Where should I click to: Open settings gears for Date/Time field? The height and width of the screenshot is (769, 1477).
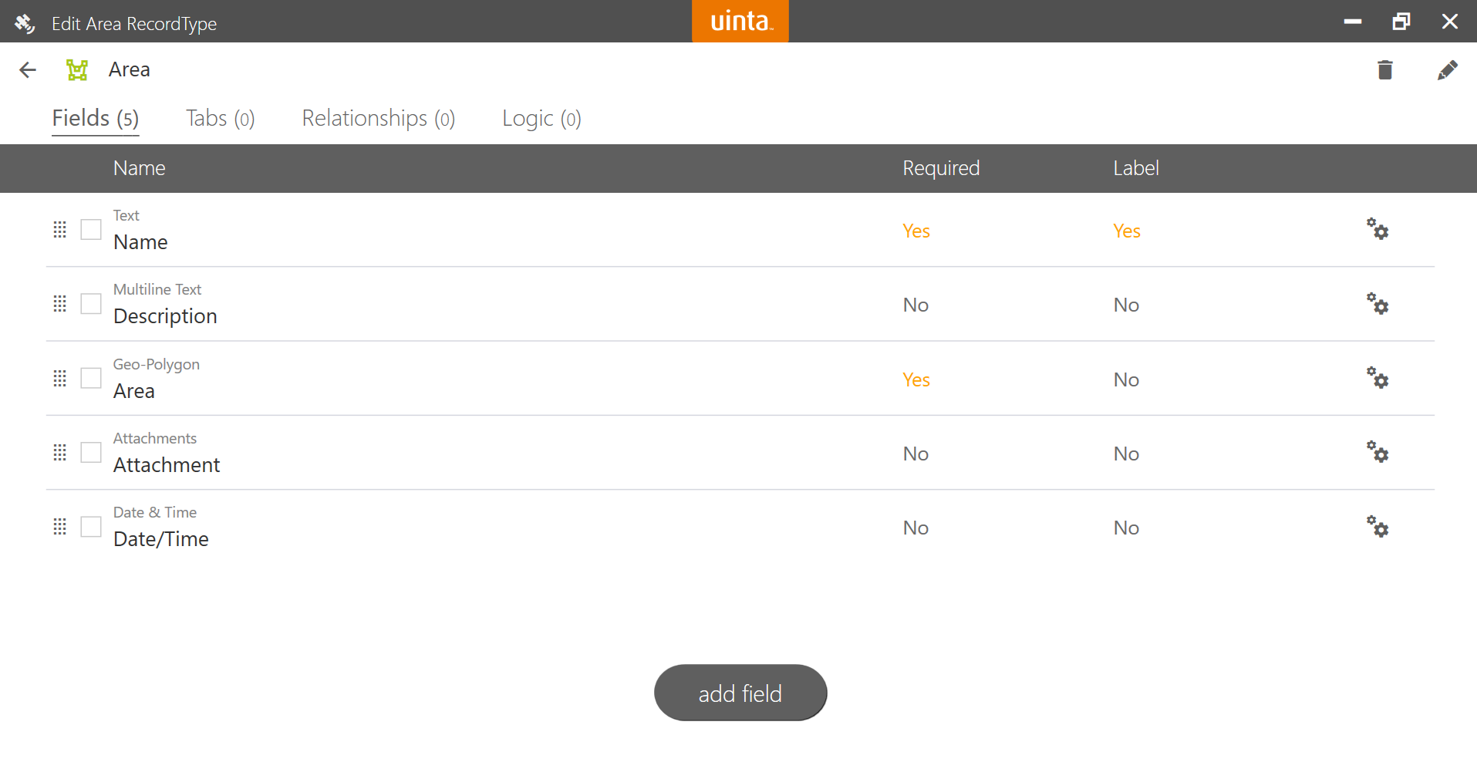pyautogui.click(x=1378, y=527)
